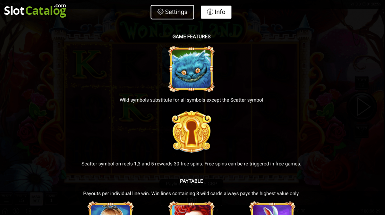Click the SlotCatalog logo
This screenshot has height=215, width=385.
click(x=35, y=11)
